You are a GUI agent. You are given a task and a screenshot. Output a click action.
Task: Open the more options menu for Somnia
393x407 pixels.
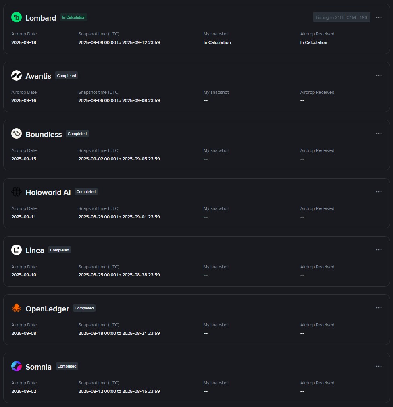[x=379, y=366]
